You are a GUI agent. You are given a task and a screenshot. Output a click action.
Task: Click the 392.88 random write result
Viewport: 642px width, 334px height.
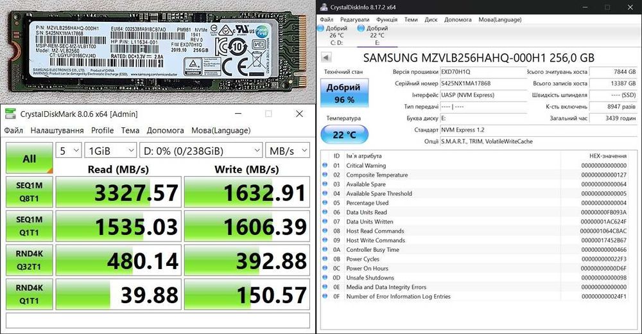[x=247, y=260]
